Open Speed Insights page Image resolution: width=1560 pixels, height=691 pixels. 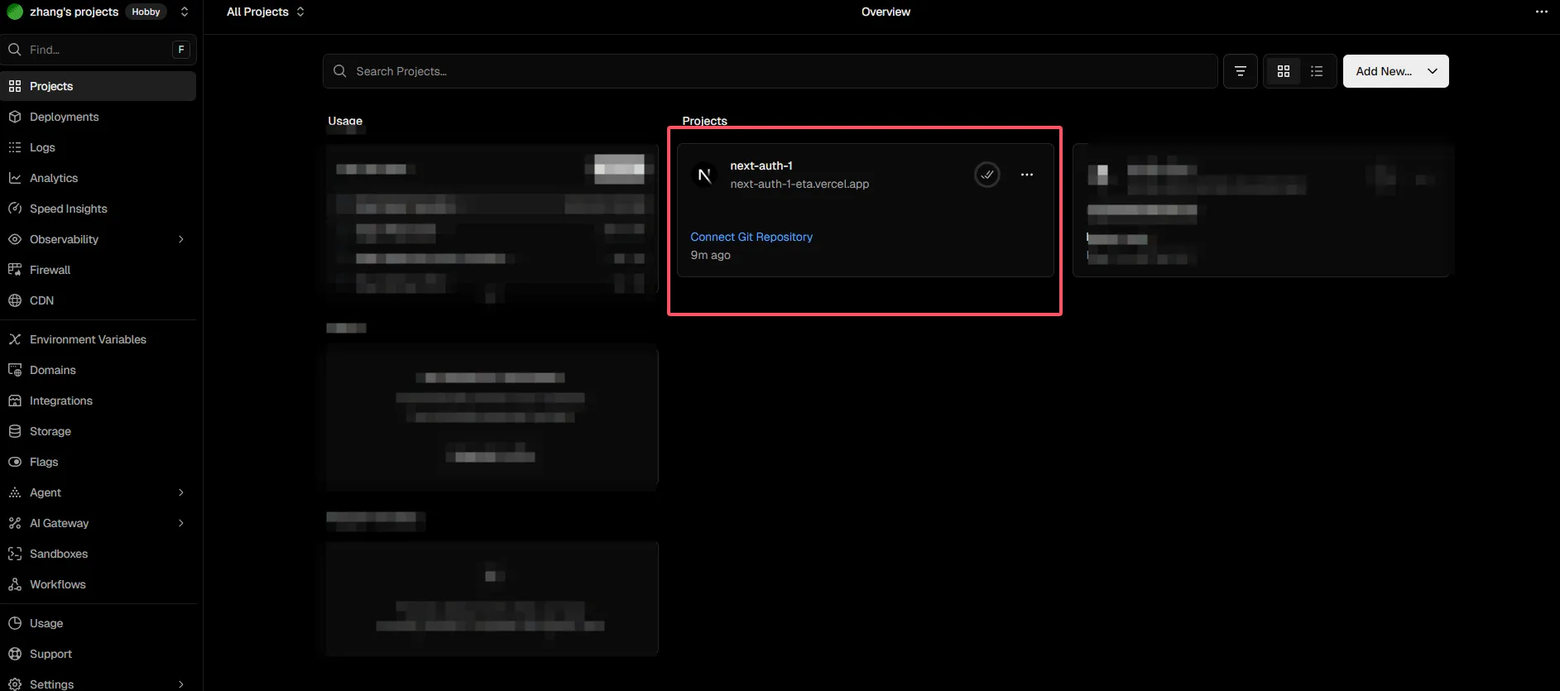click(x=98, y=209)
